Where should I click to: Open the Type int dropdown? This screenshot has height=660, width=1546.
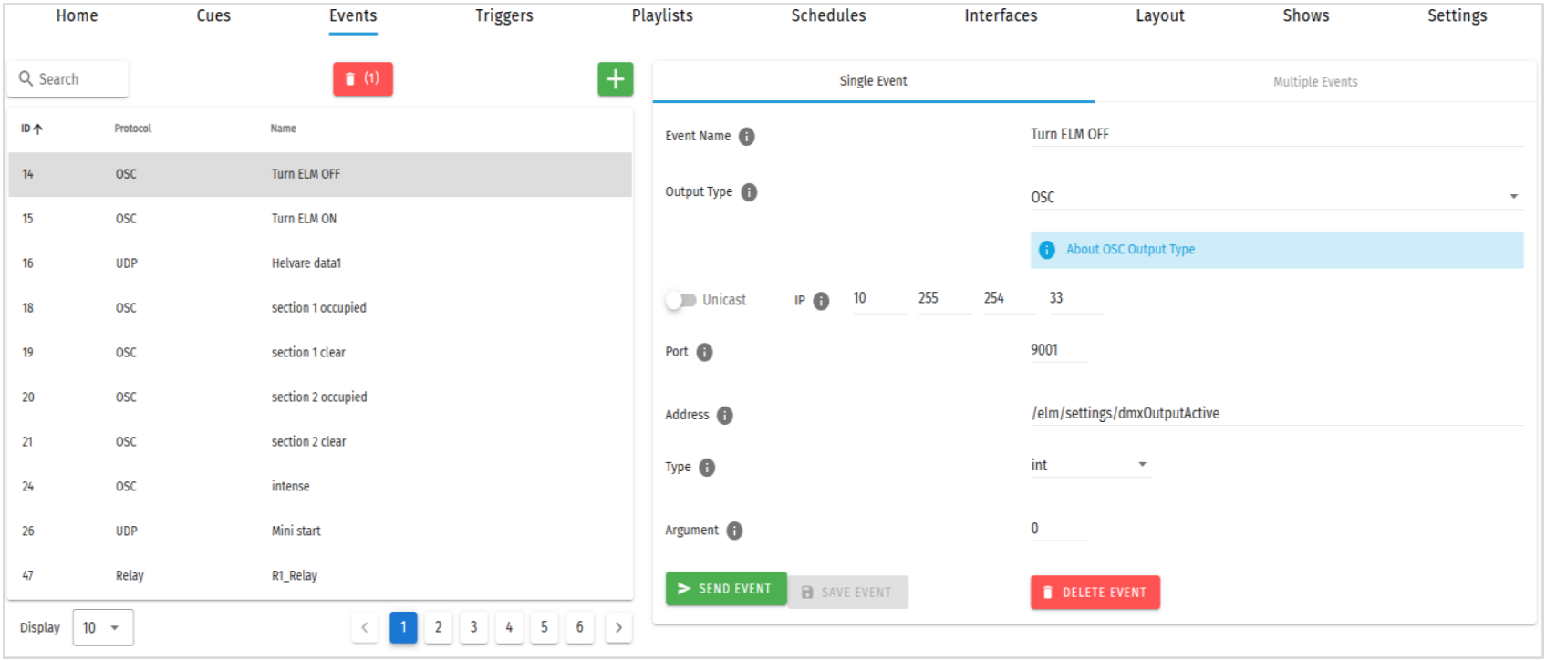point(1091,465)
